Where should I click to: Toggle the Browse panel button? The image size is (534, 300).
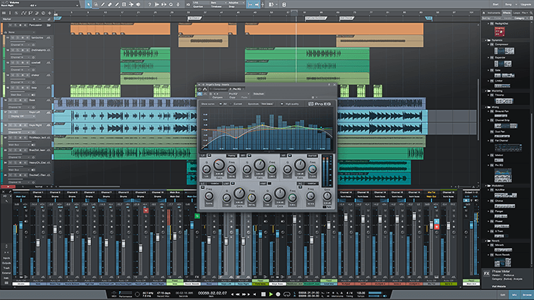(x=527, y=295)
